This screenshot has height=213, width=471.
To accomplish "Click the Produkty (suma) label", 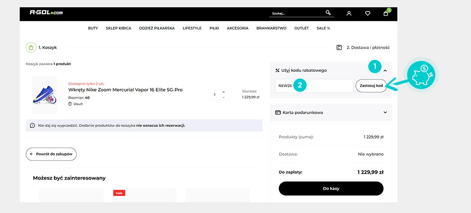I will (x=296, y=137).
